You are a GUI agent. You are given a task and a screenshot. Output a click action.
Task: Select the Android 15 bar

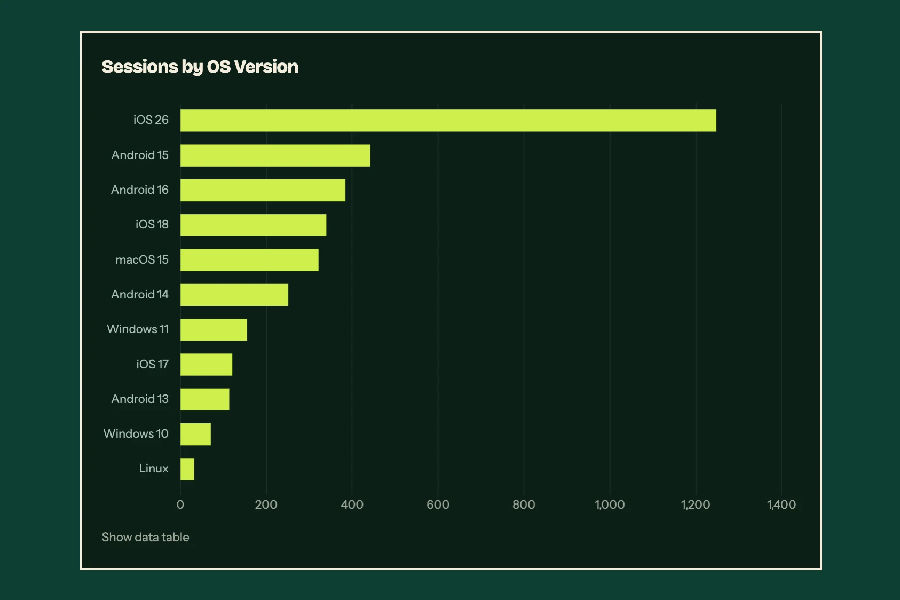pos(275,155)
